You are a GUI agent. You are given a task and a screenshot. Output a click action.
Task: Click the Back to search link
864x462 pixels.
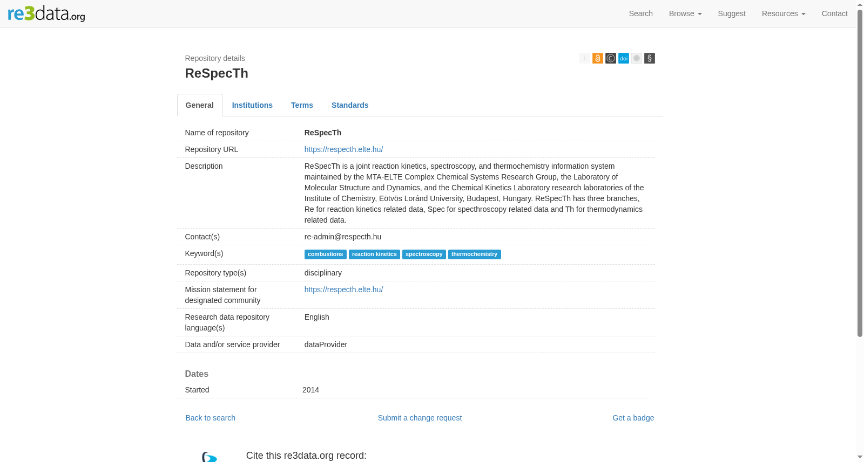pos(210,418)
